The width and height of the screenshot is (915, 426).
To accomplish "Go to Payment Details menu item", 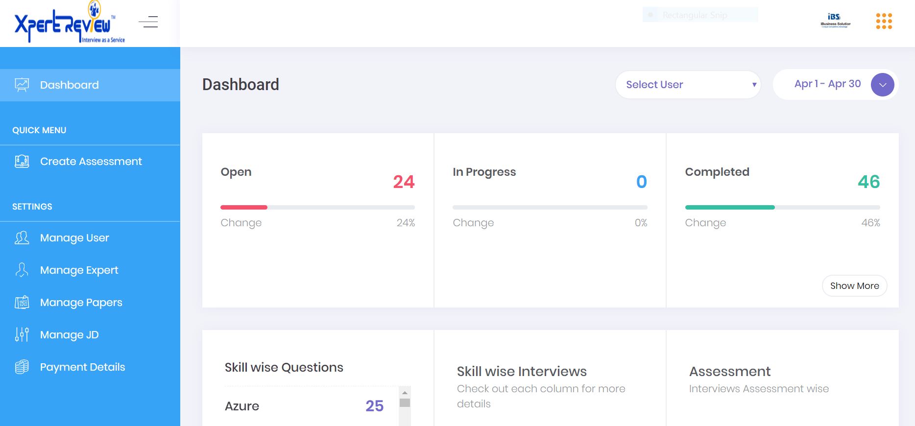I will (x=82, y=367).
